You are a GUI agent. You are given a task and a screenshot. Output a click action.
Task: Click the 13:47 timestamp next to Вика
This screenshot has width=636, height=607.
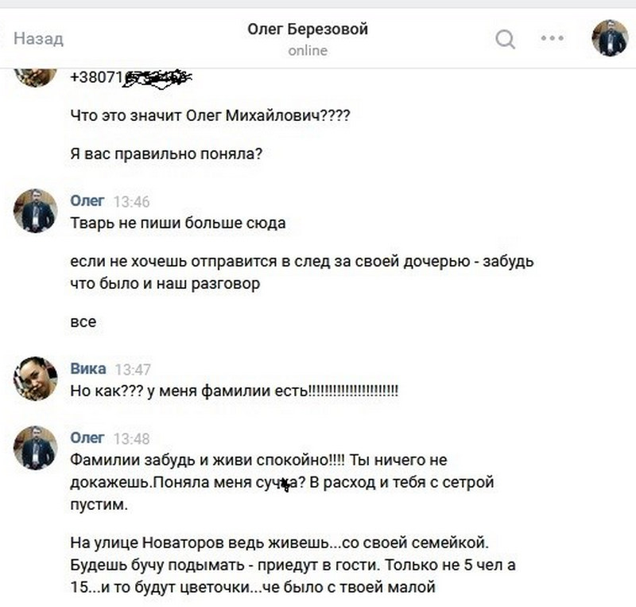tap(133, 369)
